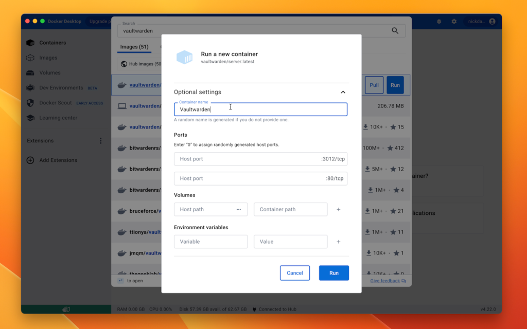Screen dimensions: 527x329
Task: Add another volume with plus icon
Action: tap(338, 210)
